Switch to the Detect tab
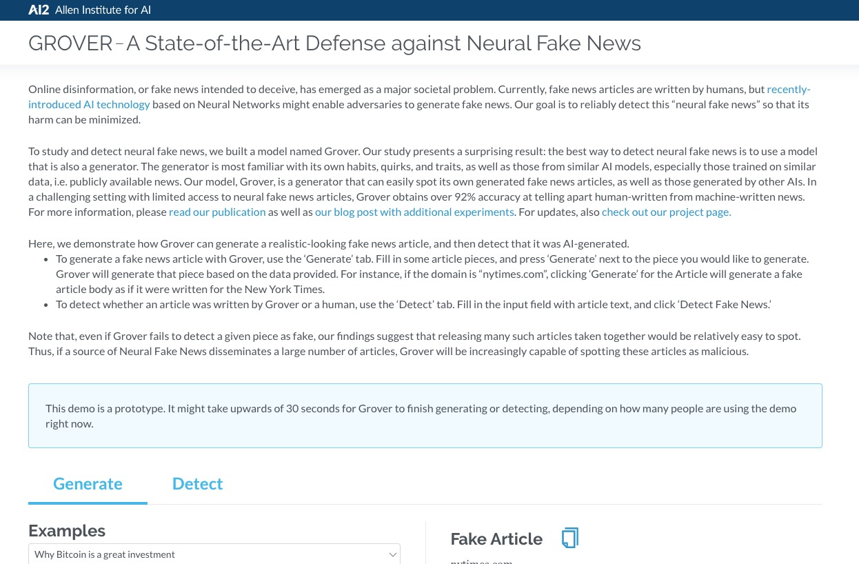 click(x=197, y=483)
